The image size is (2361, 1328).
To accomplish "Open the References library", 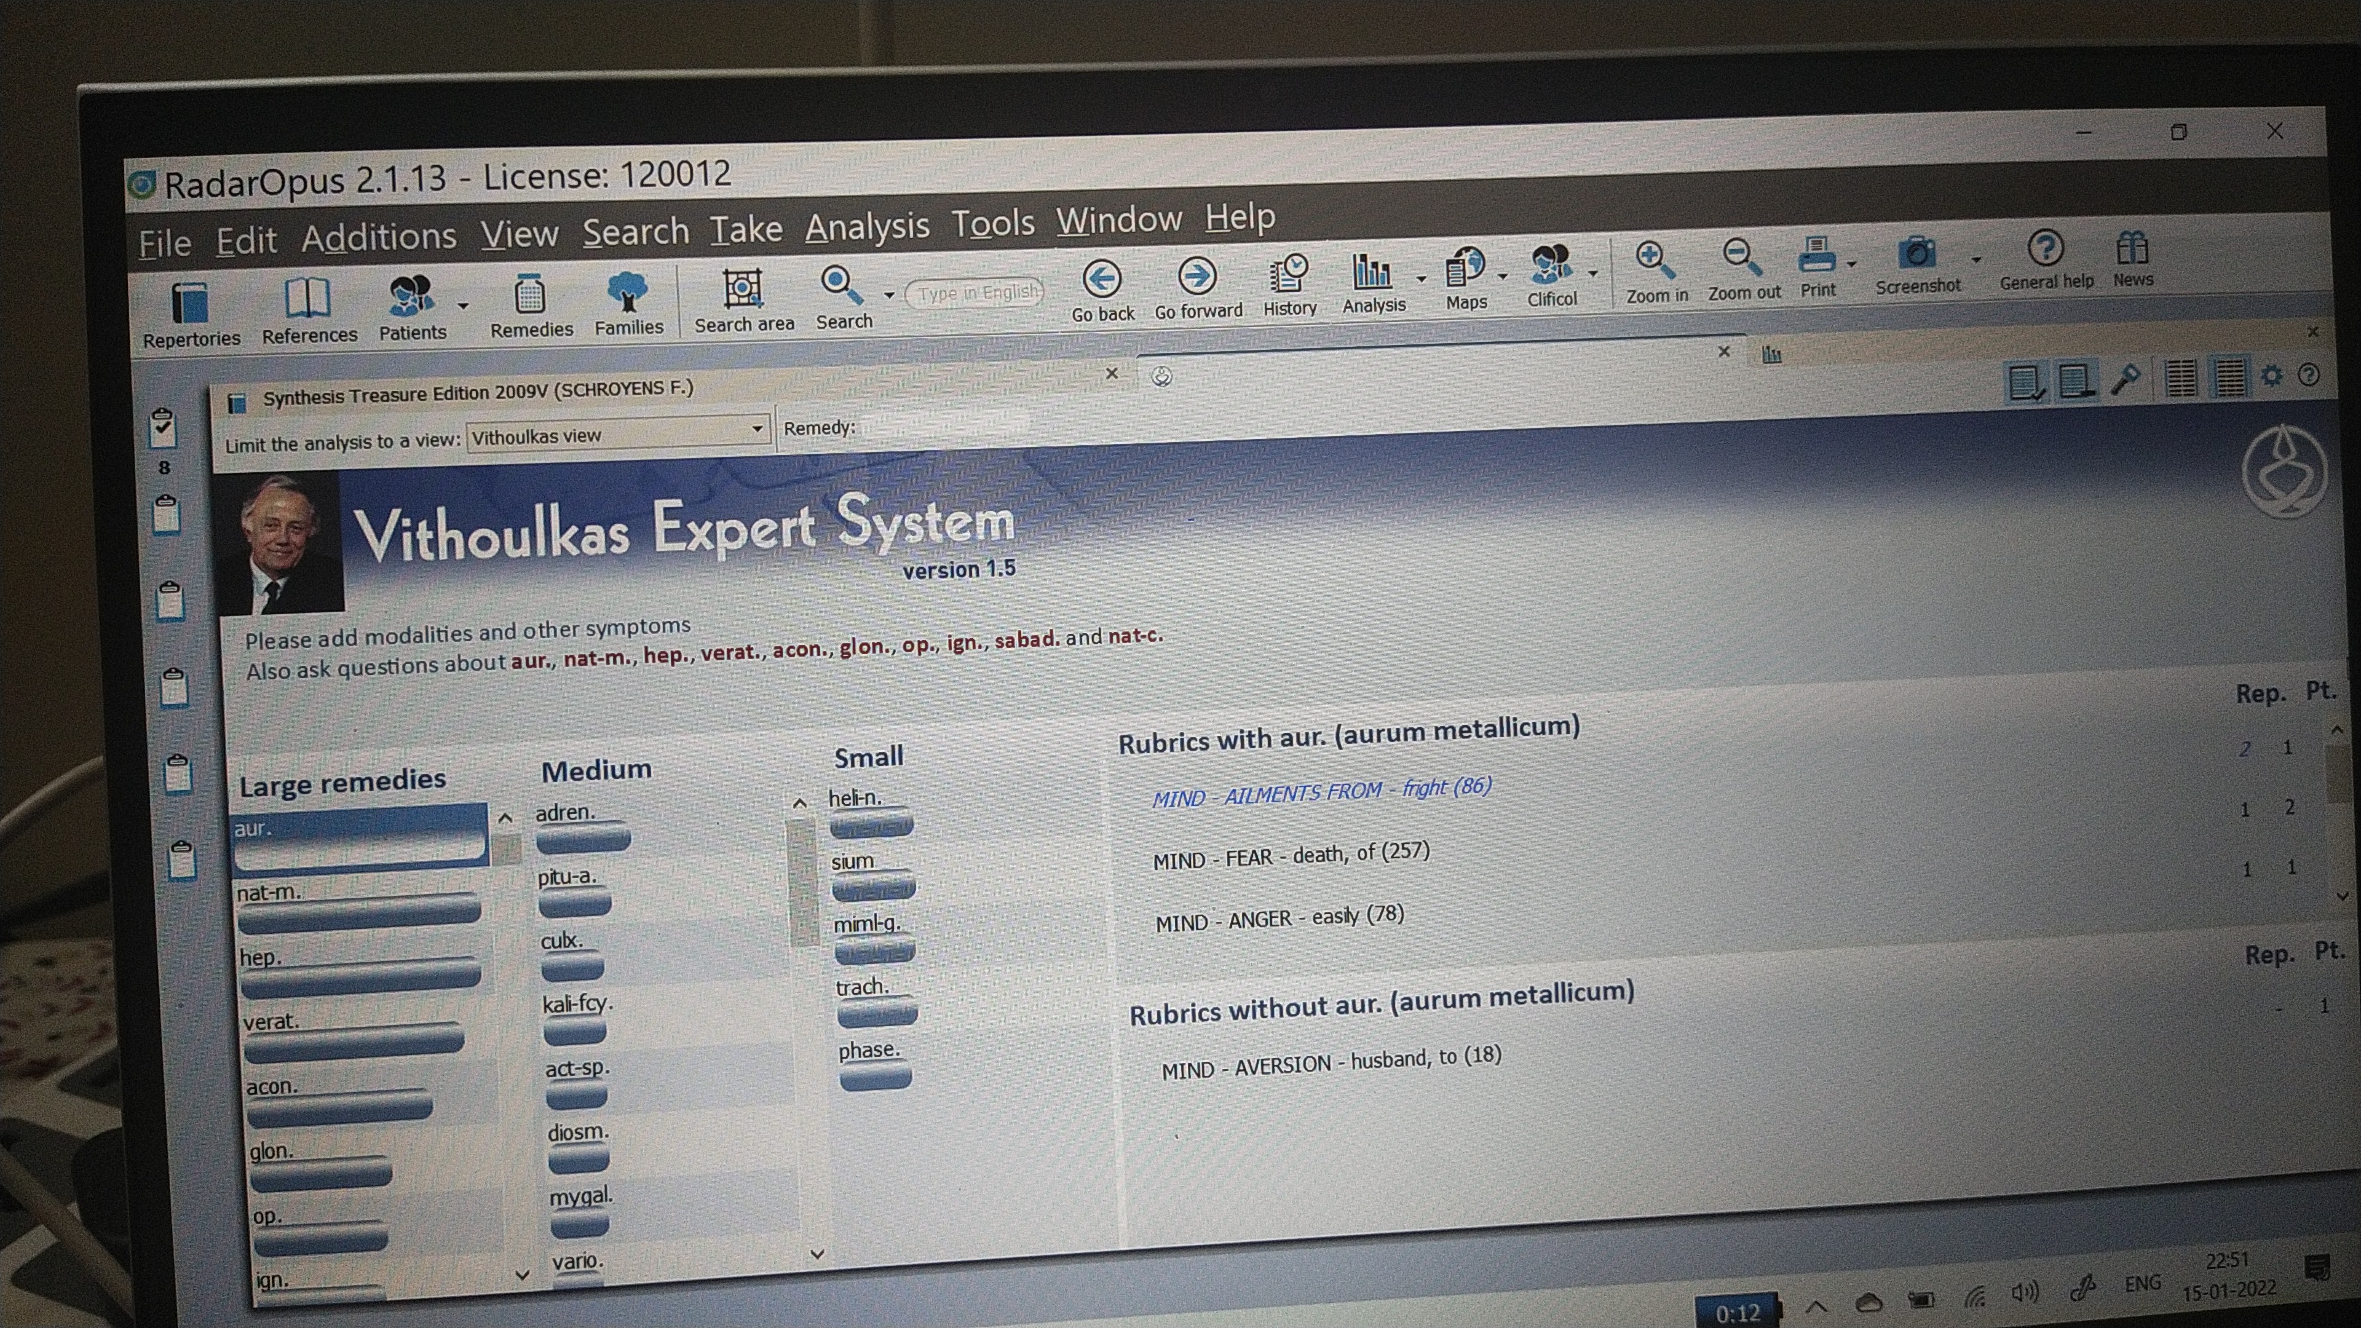I will click(309, 310).
